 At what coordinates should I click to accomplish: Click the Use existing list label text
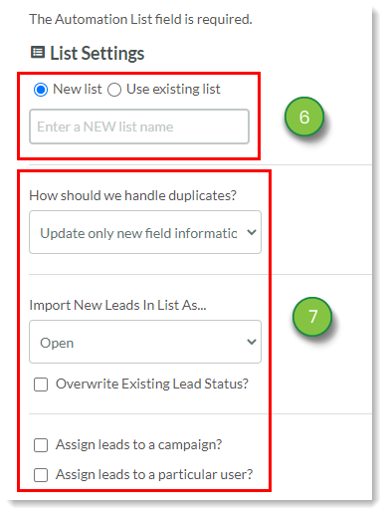pos(173,89)
